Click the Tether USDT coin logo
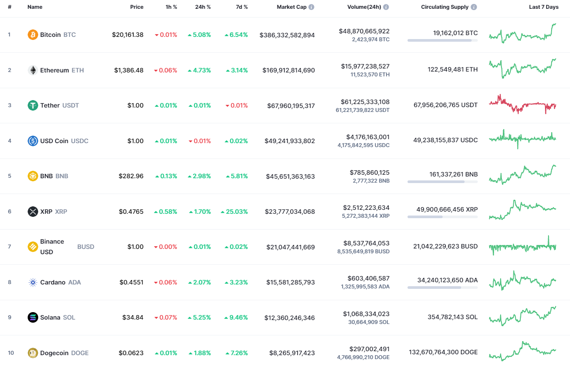Screen dimensions: 570x367 coord(33,105)
